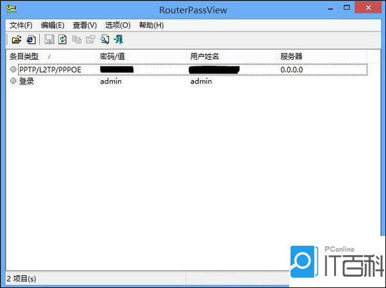The image size is (386, 288).
Task: Sort by the 服务器 column header
Action: point(322,56)
